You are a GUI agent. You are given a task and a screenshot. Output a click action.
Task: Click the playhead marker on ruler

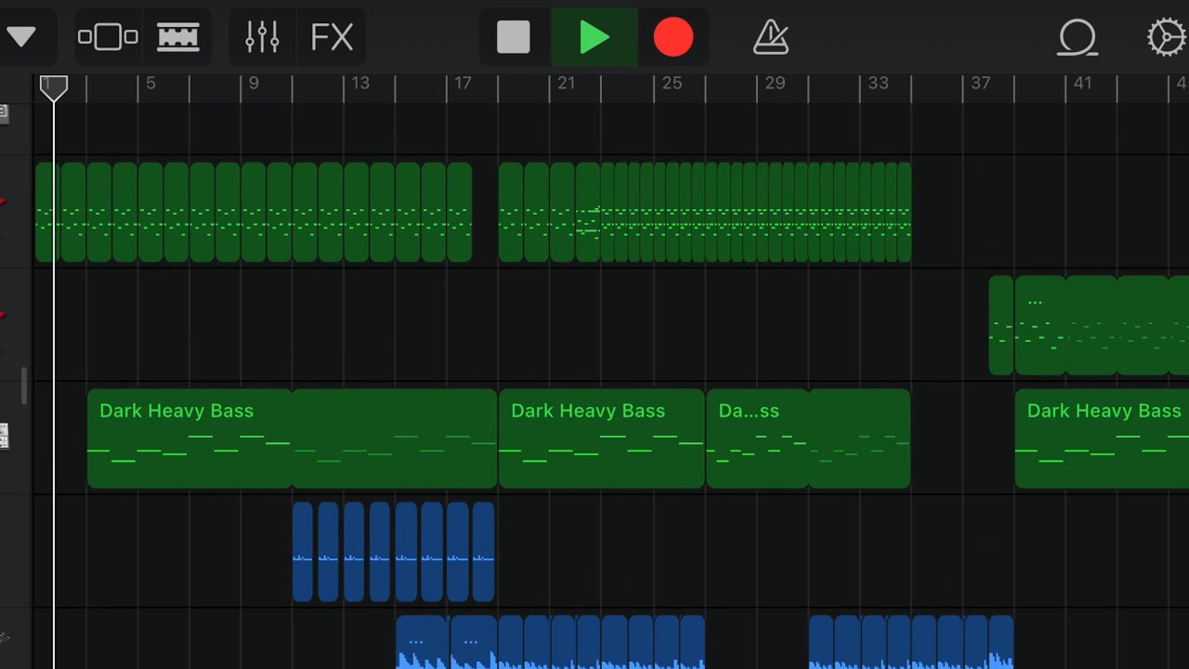[x=54, y=88]
